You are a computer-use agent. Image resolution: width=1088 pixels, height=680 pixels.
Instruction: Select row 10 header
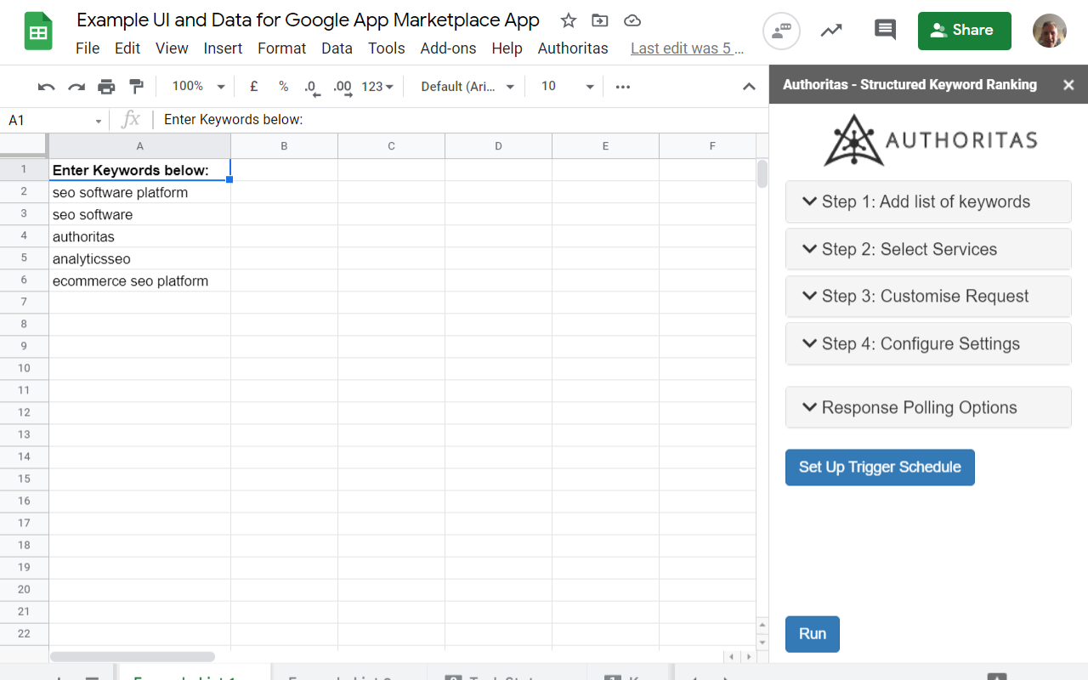24,368
